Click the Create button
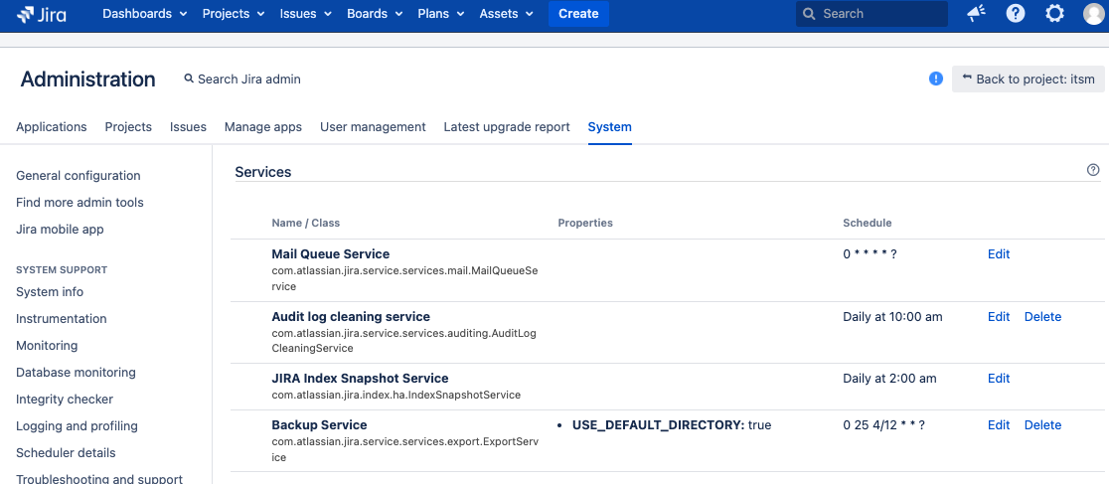Image resolution: width=1109 pixels, height=484 pixels. point(578,14)
